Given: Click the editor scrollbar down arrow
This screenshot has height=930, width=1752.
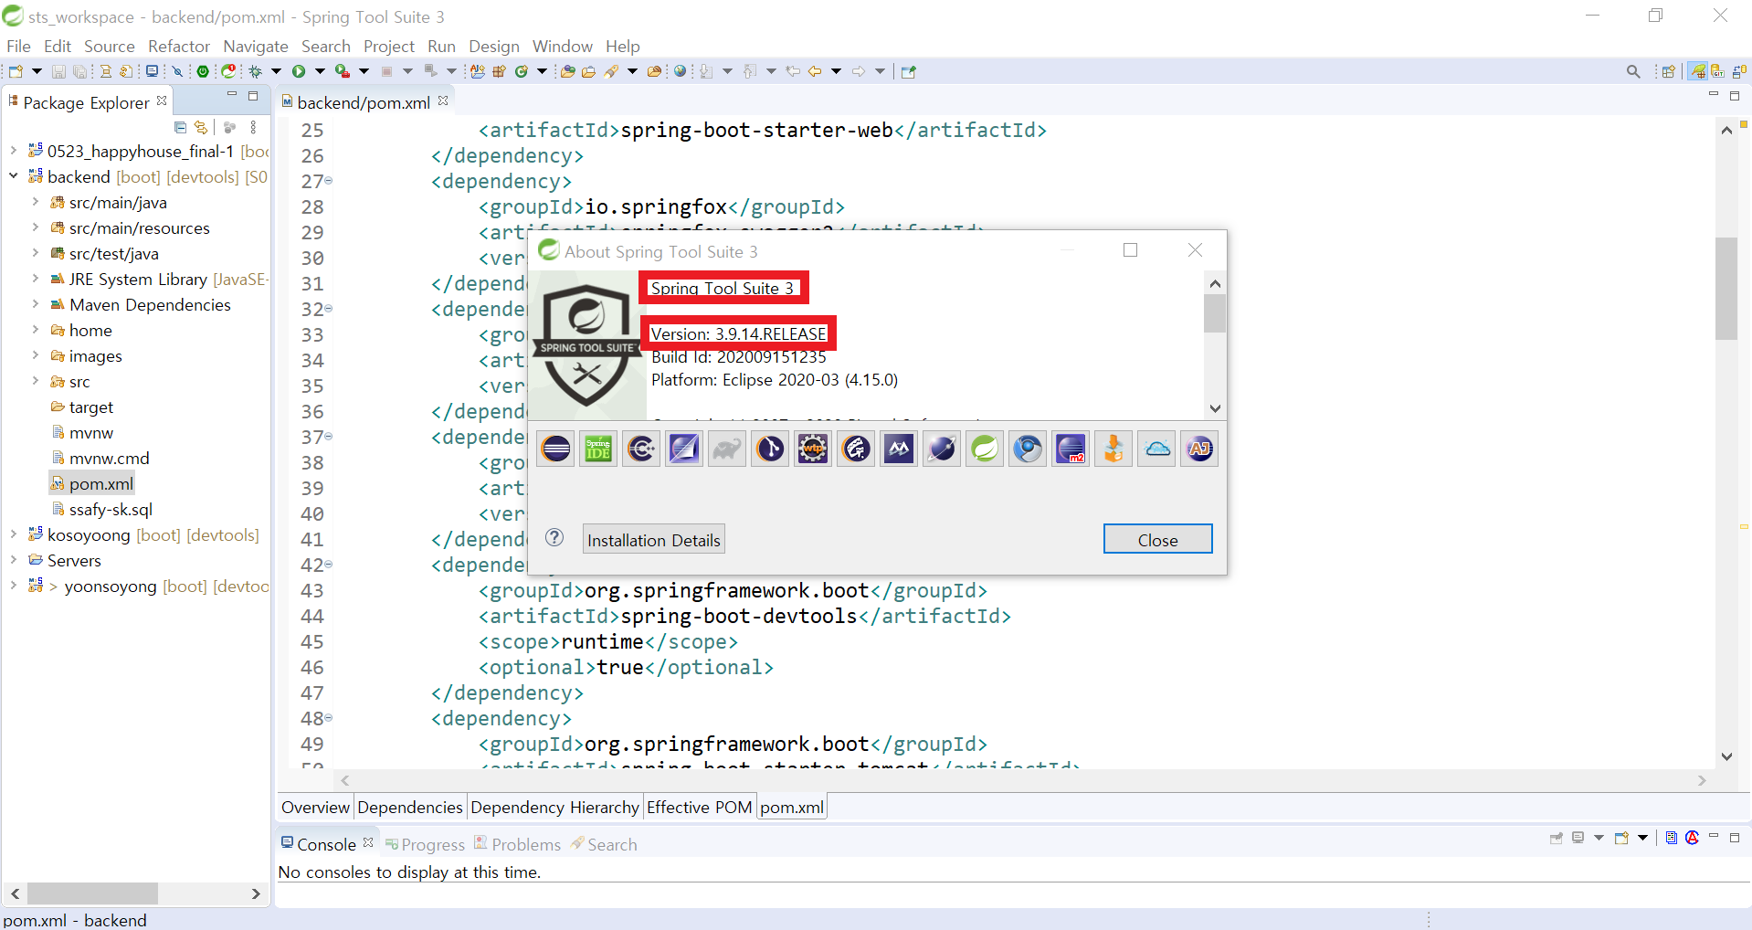Looking at the screenshot, I should pos(1726,756).
